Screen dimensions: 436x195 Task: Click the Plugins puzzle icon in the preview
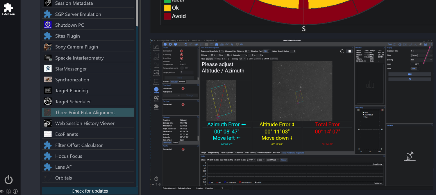pos(156,106)
